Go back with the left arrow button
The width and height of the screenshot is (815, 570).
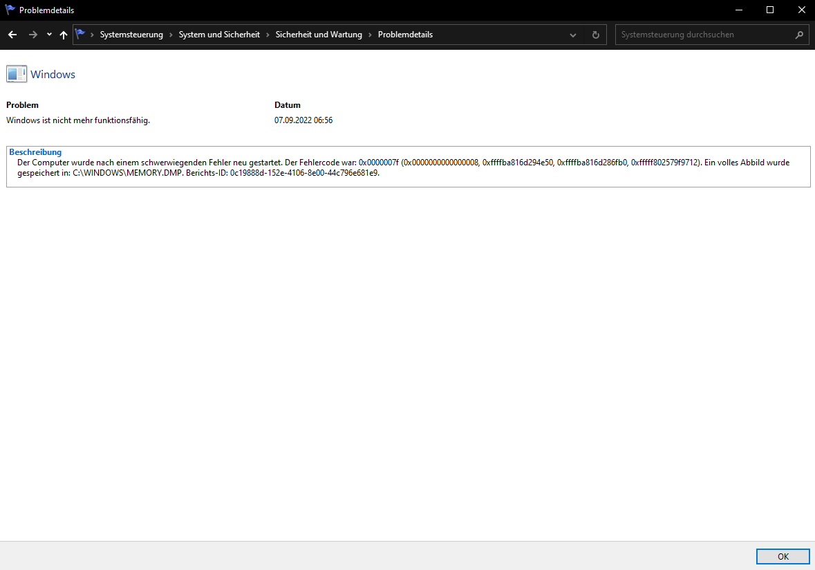(x=12, y=35)
